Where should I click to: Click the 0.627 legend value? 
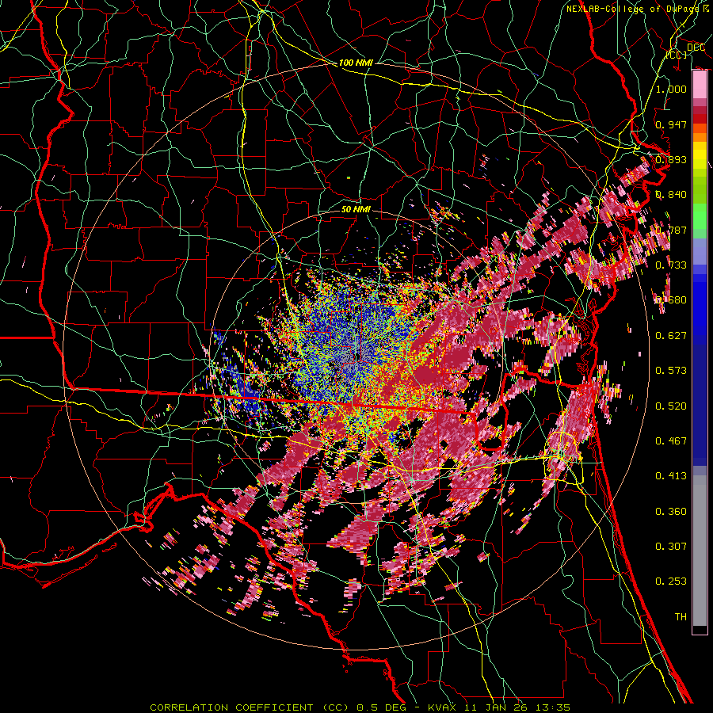pyautogui.click(x=671, y=335)
